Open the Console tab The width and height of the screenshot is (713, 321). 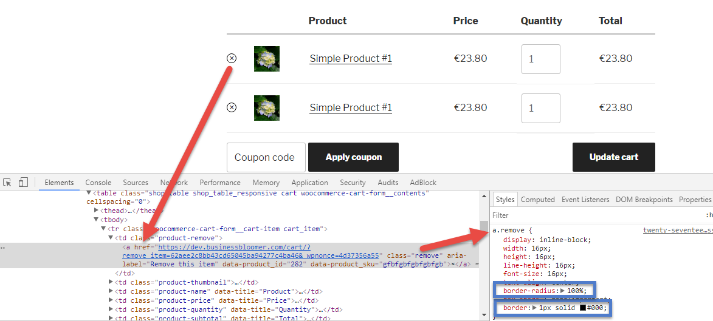(x=98, y=183)
